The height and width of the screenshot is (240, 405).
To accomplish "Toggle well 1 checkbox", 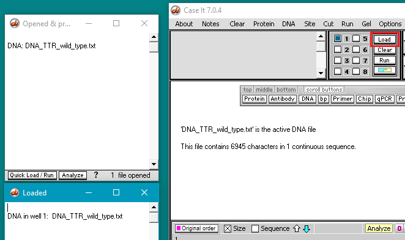I will pyautogui.click(x=338, y=38).
